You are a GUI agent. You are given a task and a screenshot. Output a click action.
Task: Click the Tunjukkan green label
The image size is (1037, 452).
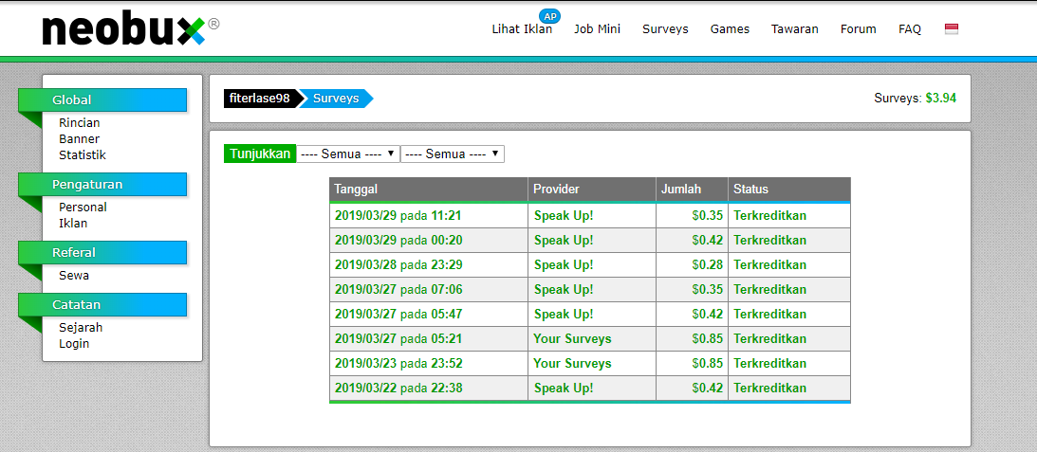260,154
